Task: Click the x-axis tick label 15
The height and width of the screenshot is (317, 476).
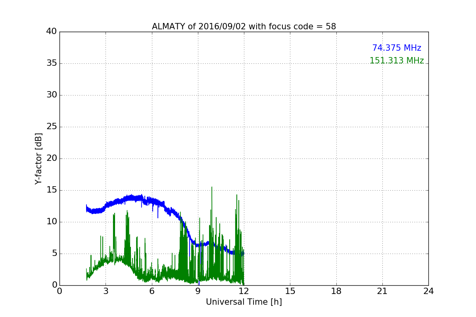Action: [290, 291]
